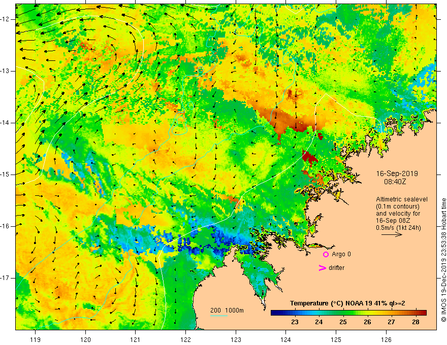447x345 pixels.
Task: Click the longitude 121 axis label
Action: [x=136, y=339]
